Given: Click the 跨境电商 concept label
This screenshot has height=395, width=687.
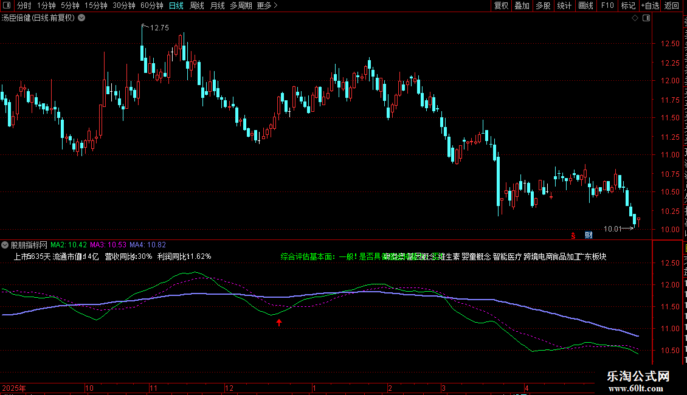Looking at the screenshot, I should (x=539, y=256).
